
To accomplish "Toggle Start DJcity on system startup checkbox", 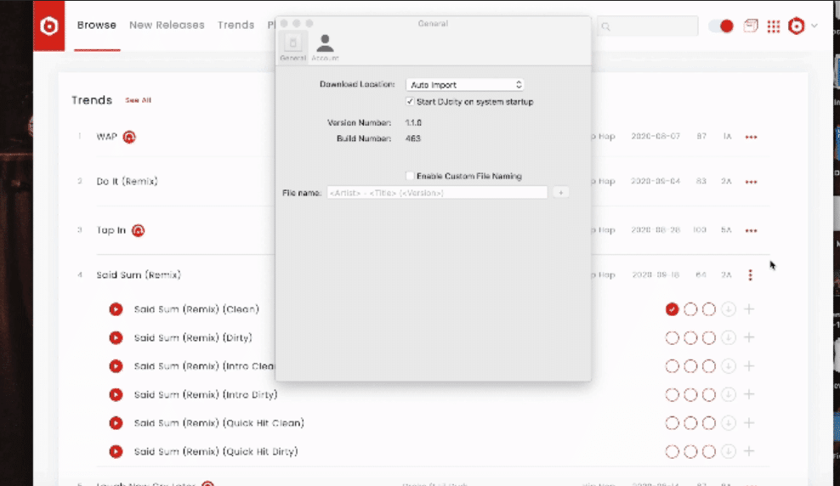I will [x=410, y=102].
